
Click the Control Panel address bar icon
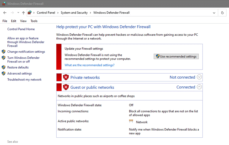coord(30,12)
